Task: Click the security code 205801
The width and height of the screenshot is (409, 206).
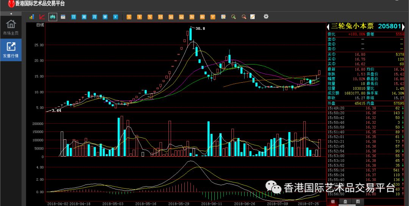Action: [x=389, y=26]
